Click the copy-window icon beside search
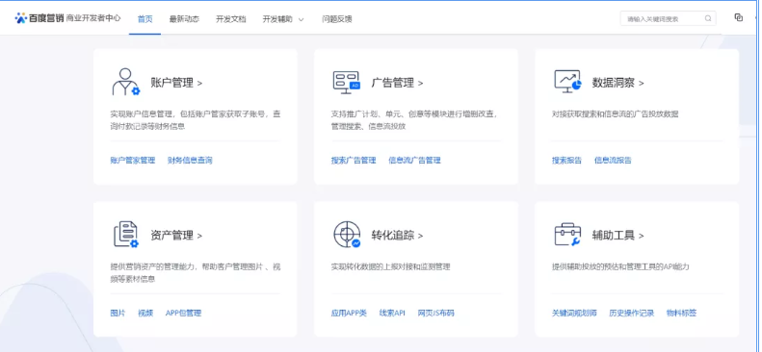762x352 pixels. coord(739,17)
